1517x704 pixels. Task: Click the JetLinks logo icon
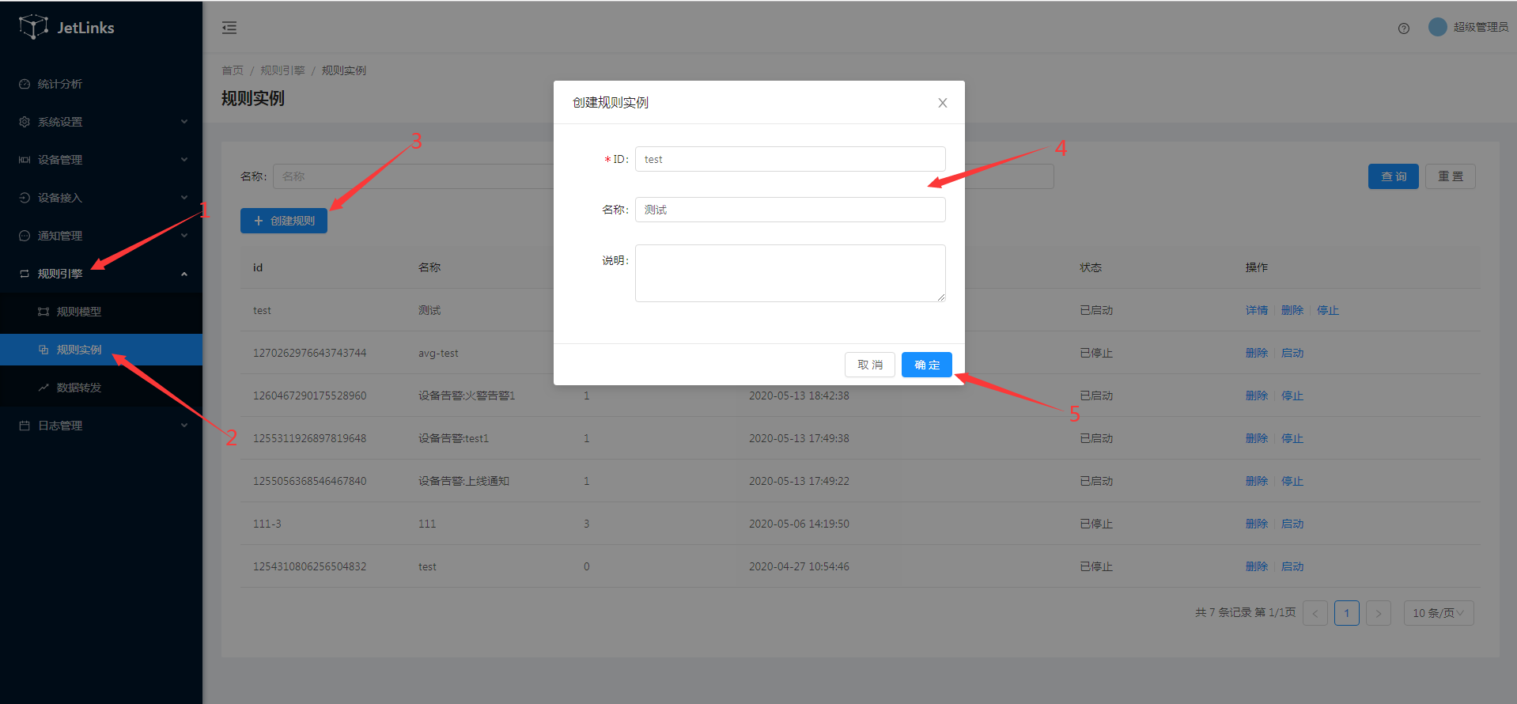(x=33, y=27)
